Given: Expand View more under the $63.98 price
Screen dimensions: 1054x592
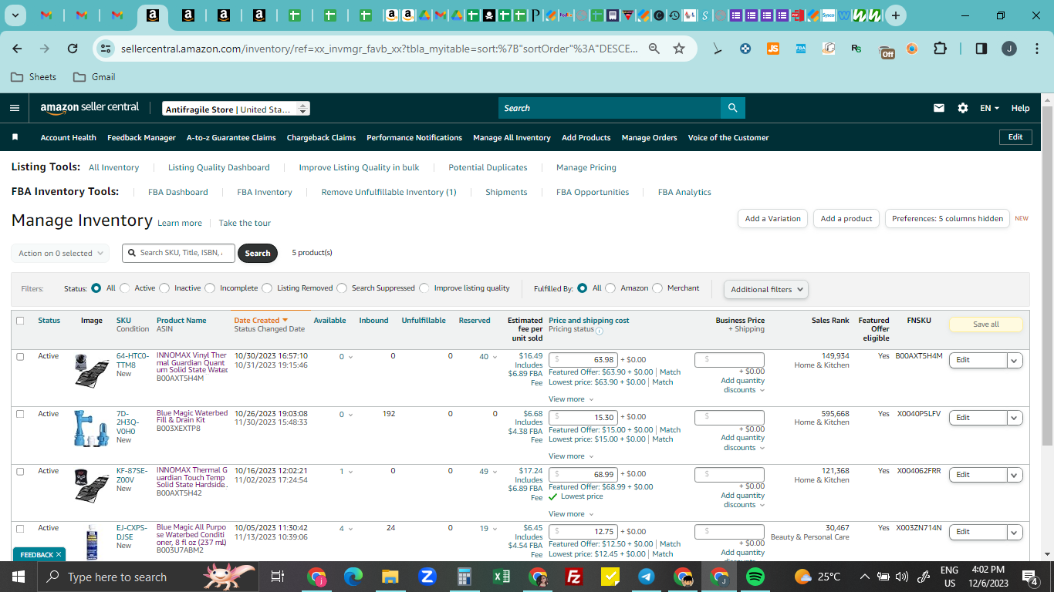Looking at the screenshot, I should click(x=571, y=399).
